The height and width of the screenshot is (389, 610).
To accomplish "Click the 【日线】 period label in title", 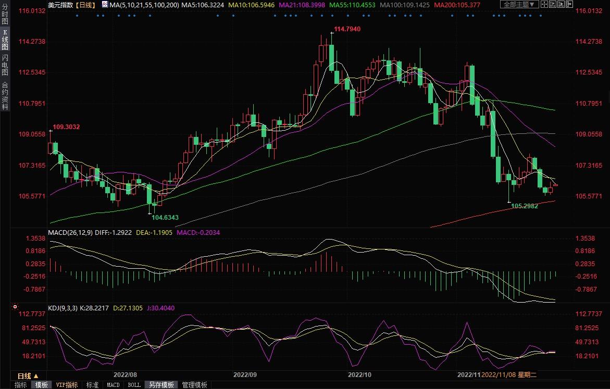I will (x=84, y=5).
